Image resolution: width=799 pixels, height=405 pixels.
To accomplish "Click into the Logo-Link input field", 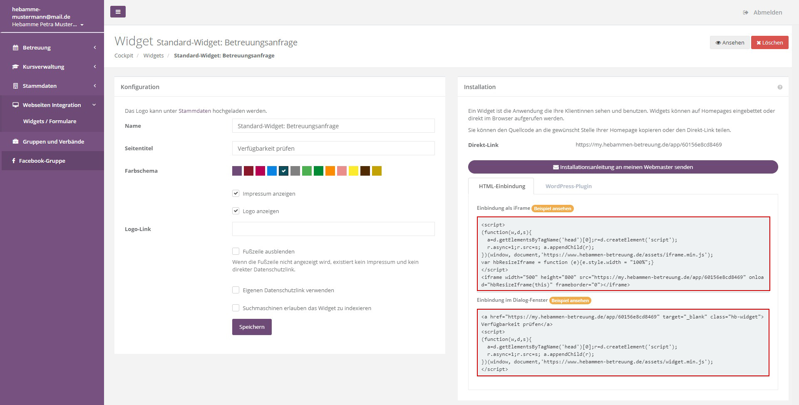I will [333, 229].
